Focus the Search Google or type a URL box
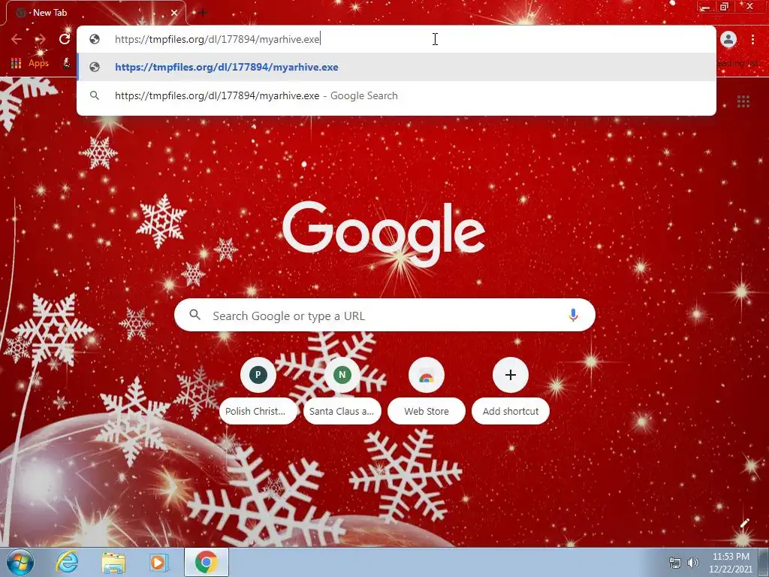The height and width of the screenshot is (577, 769). [x=384, y=315]
